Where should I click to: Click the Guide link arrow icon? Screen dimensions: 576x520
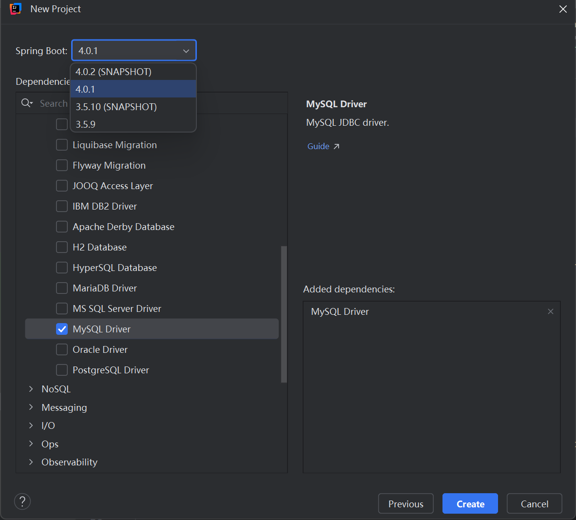pos(336,146)
